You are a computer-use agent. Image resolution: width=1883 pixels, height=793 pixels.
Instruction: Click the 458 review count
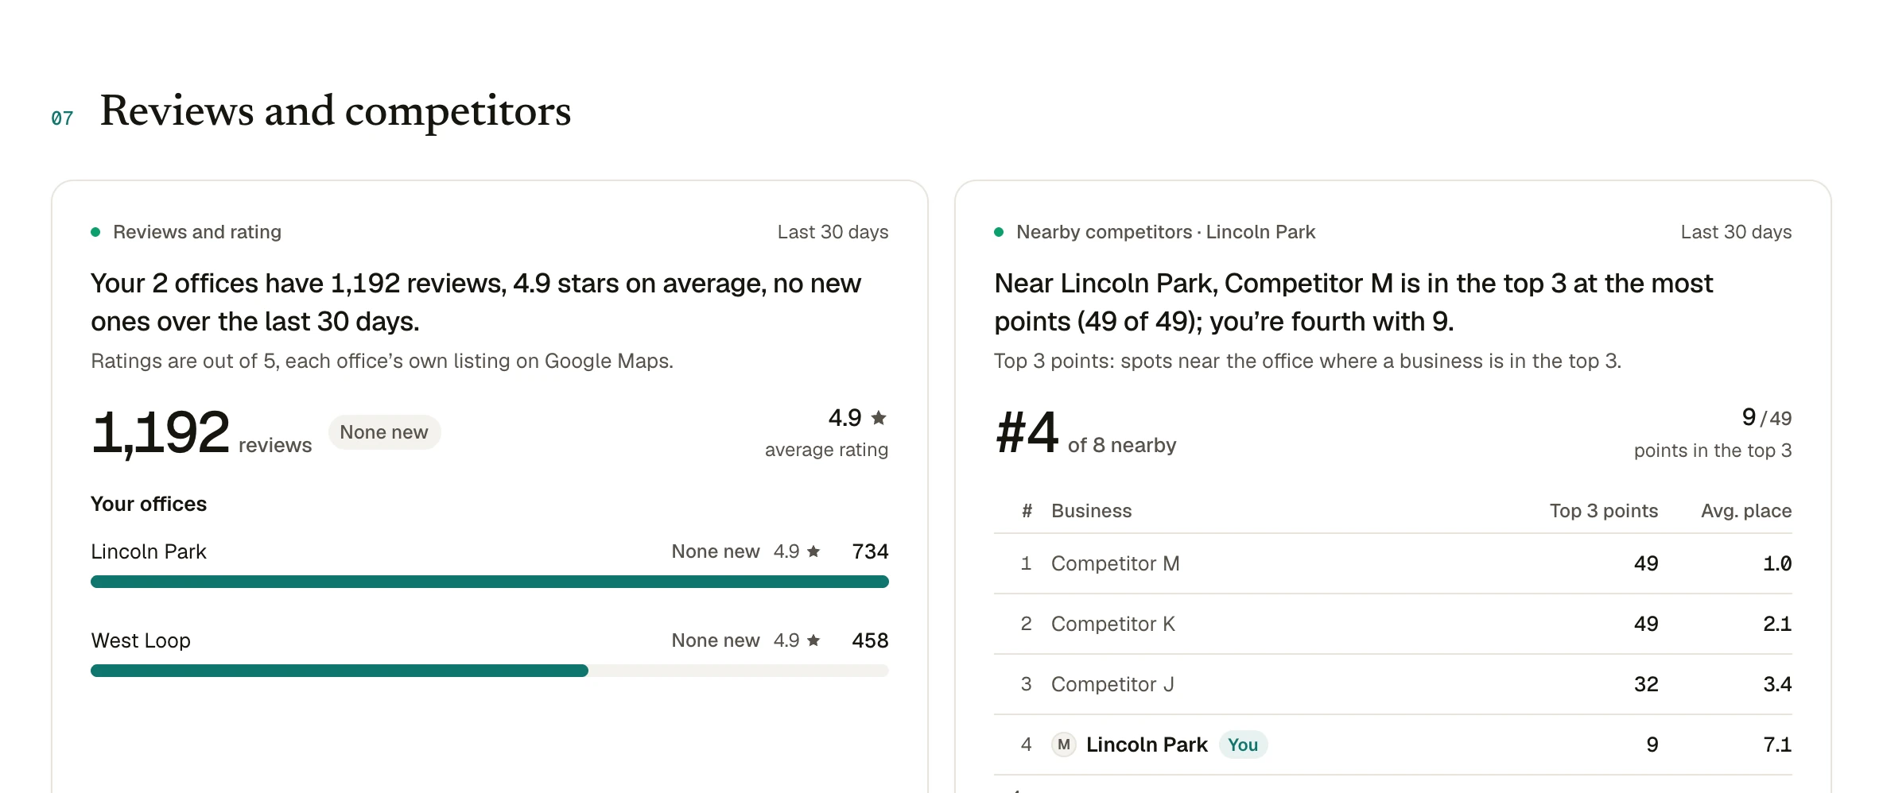coord(870,640)
